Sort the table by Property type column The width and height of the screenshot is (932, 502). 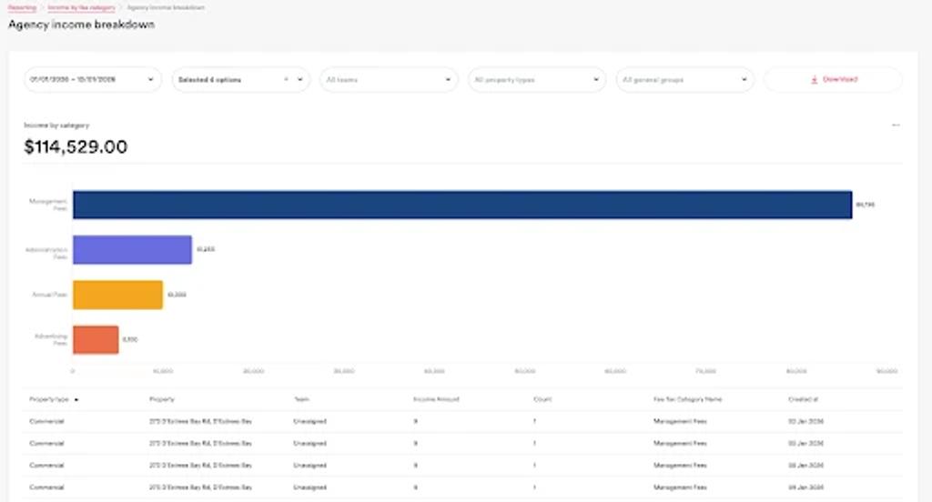pos(54,399)
